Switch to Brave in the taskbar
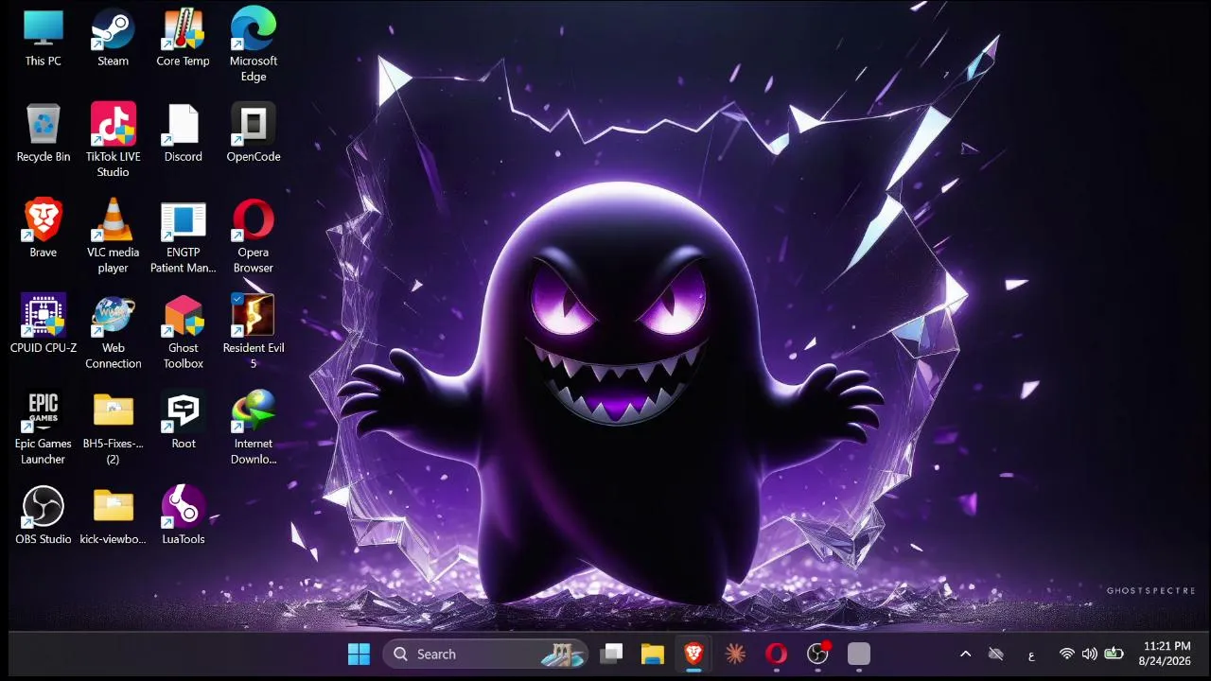 click(694, 654)
